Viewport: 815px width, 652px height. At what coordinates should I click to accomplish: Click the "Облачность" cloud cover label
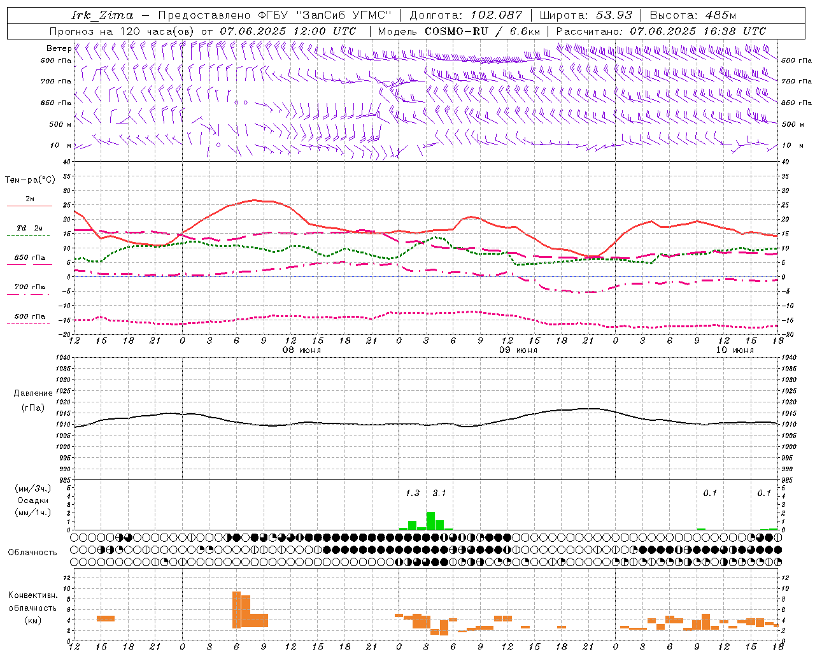pos(32,553)
